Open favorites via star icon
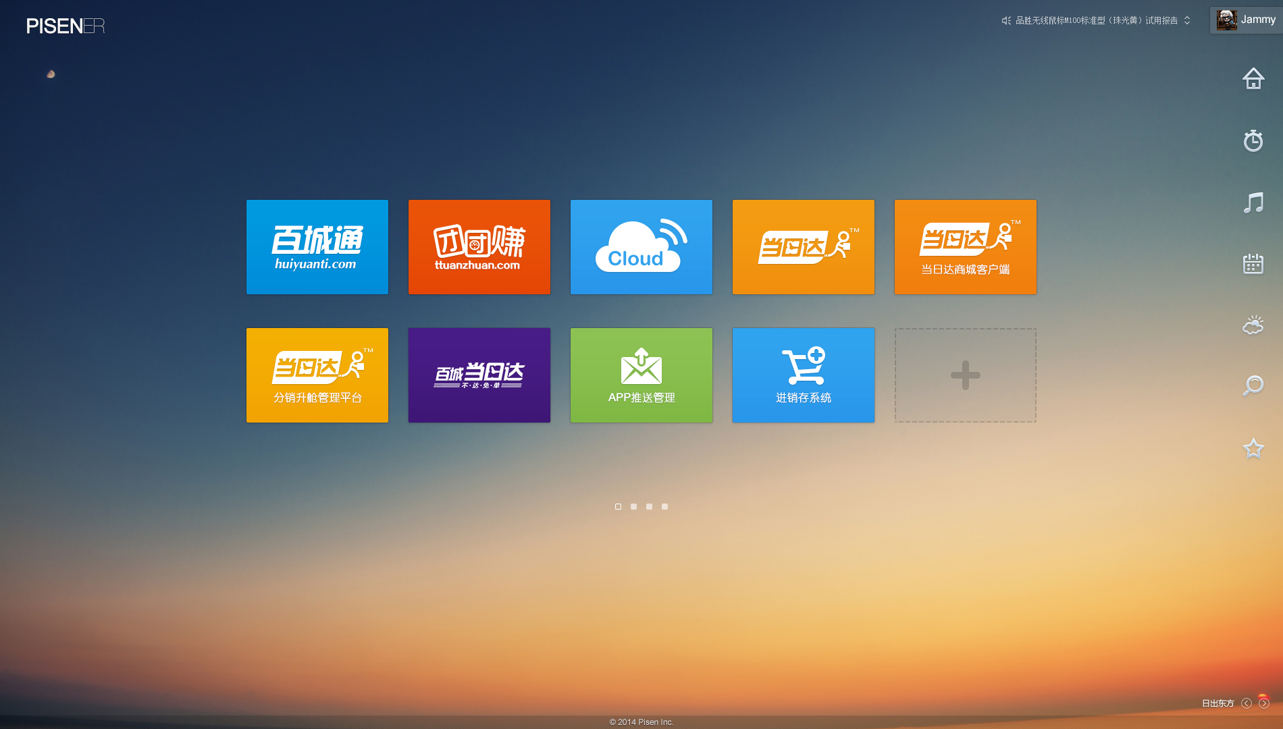 click(x=1253, y=448)
